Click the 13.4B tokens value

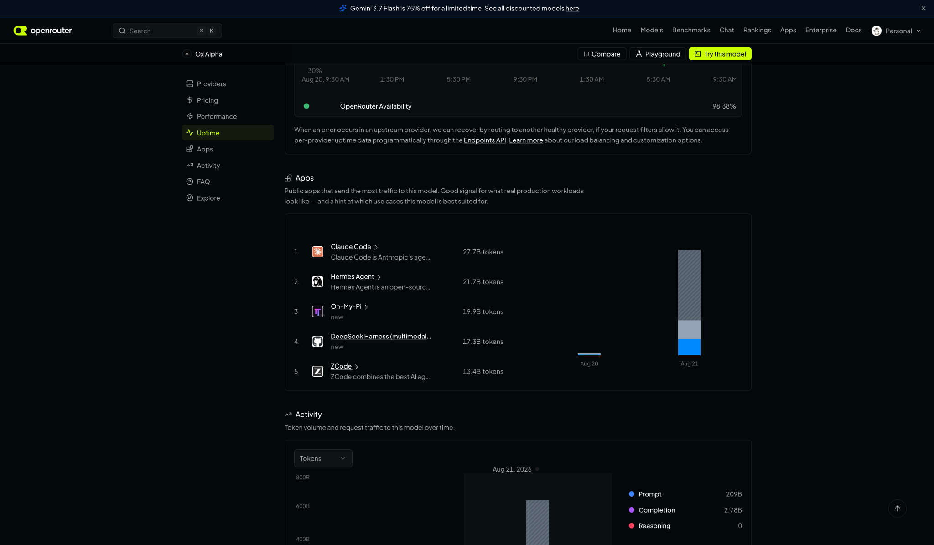tap(483, 372)
